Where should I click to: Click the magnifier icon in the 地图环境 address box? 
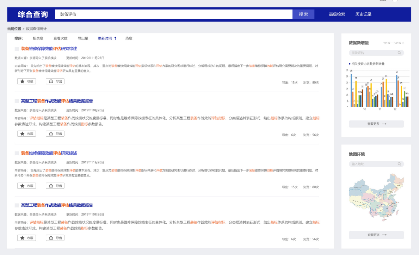pos(399,164)
